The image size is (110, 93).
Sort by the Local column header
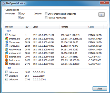point(46,27)
